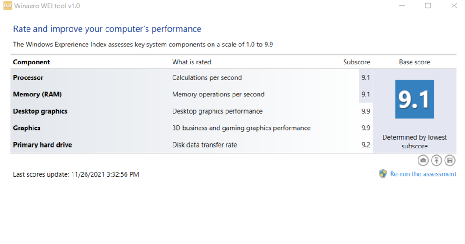This screenshot has height=244, width=465.
Task: Select the Desktop graphics component row
Action: coord(40,111)
